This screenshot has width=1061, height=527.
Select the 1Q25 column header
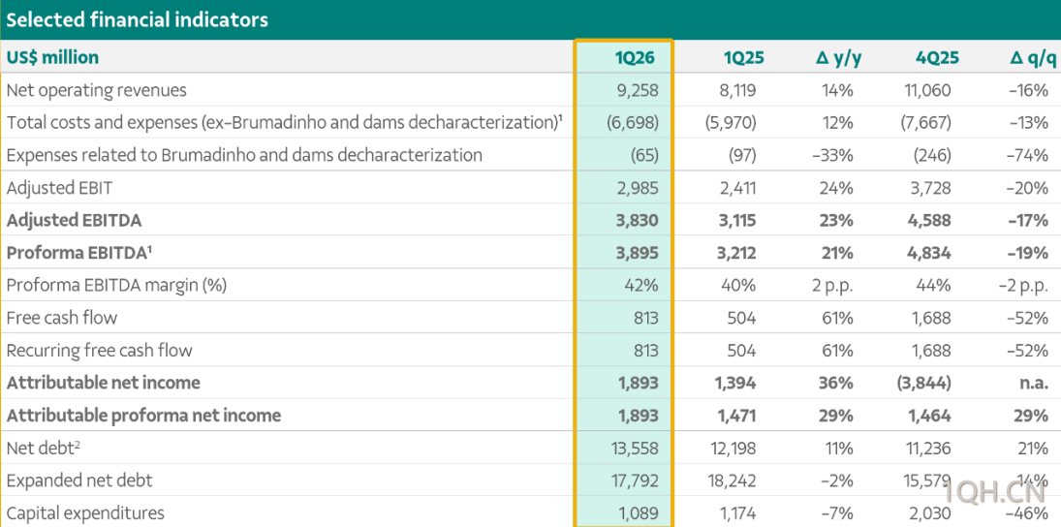(x=743, y=57)
